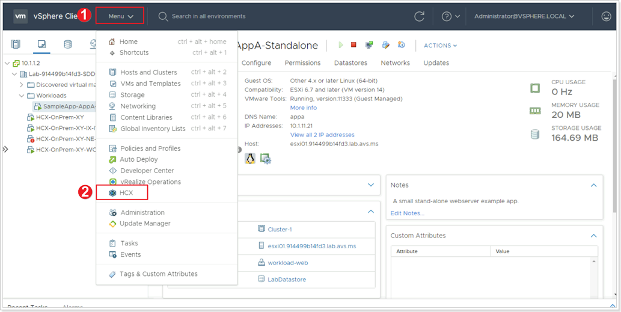
Task: Open the workload-web network link
Action: pos(288,263)
